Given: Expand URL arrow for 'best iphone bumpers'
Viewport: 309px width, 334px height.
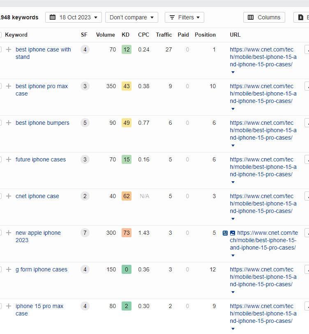Looking at the screenshot, I should click(233, 145).
